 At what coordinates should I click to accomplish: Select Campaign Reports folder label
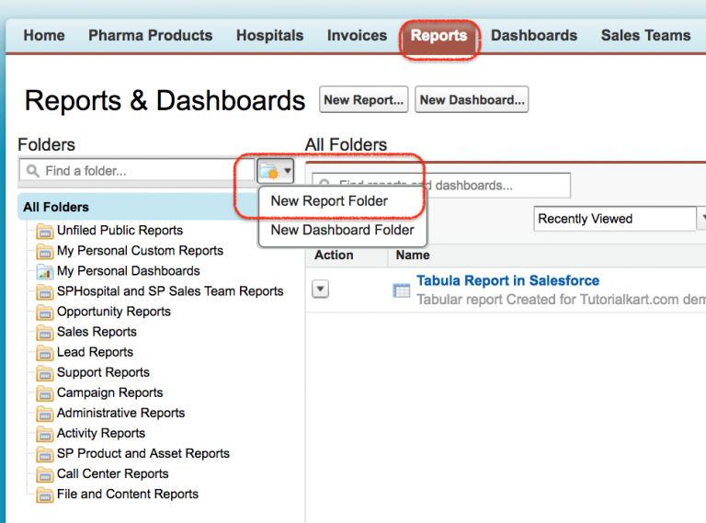click(x=110, y=392)
